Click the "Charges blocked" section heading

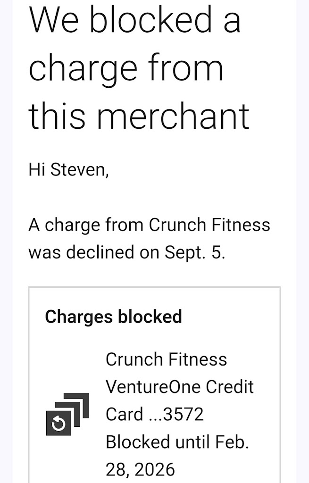coord(113,316)
